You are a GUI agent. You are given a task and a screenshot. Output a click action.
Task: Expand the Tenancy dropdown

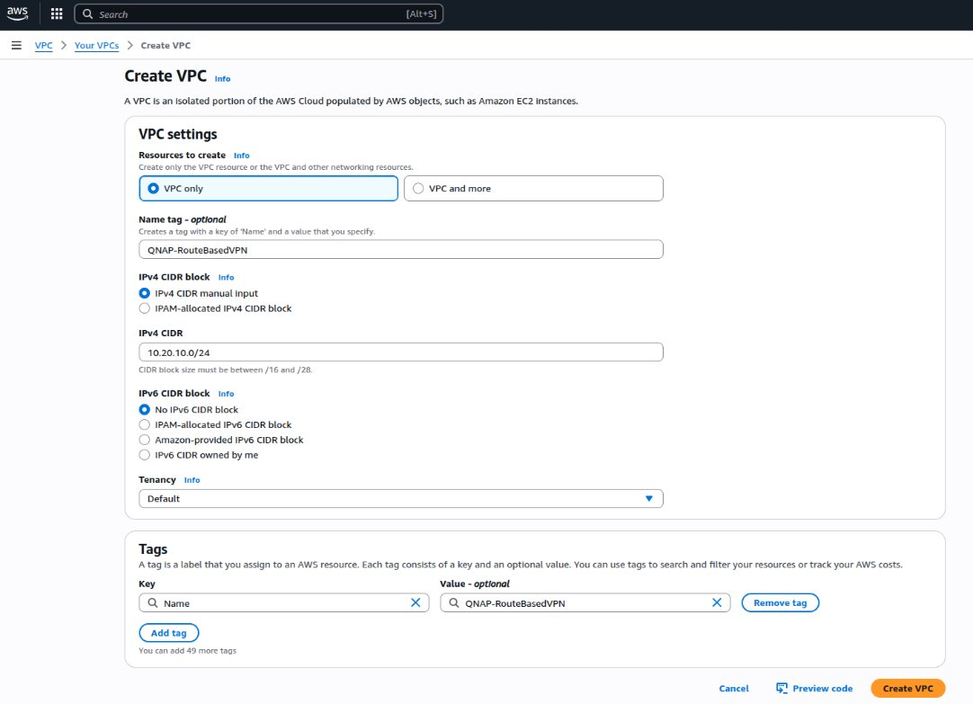[400, 498]
